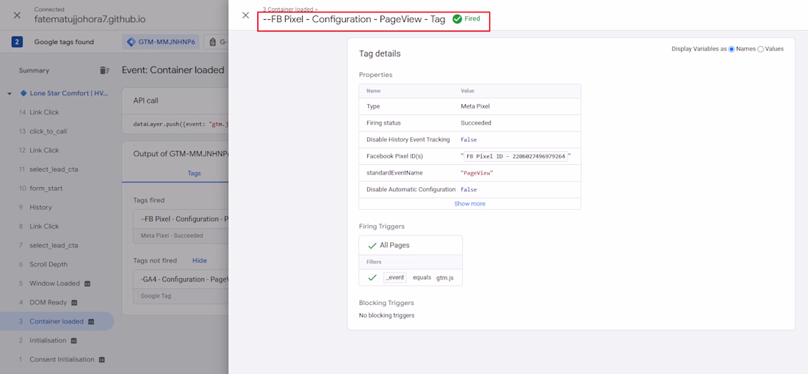Show more tag properties
The height and width of the screenshot is (374, 808).
[x=469, y=204]
